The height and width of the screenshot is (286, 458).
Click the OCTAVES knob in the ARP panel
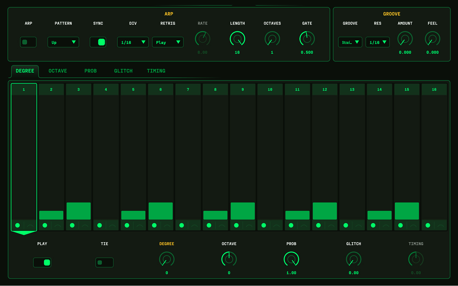click(272, 39)
